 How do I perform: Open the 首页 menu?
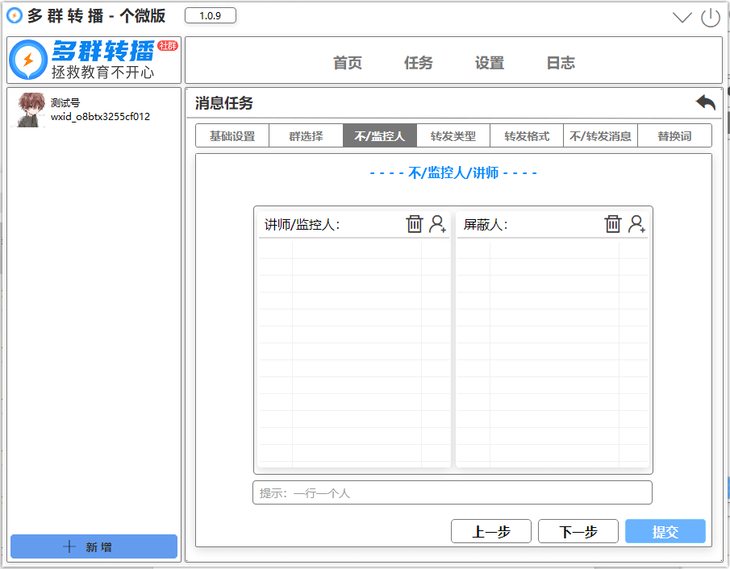pyautogui.click(x=348, y=62)
